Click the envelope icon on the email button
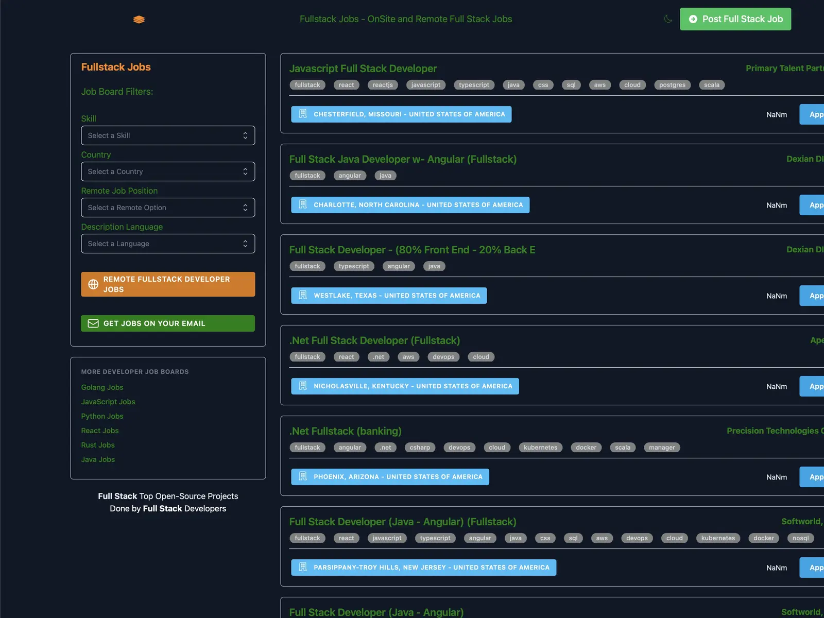Image resolution: width=824 pixels, height=618 pixels. pos(93,323)
